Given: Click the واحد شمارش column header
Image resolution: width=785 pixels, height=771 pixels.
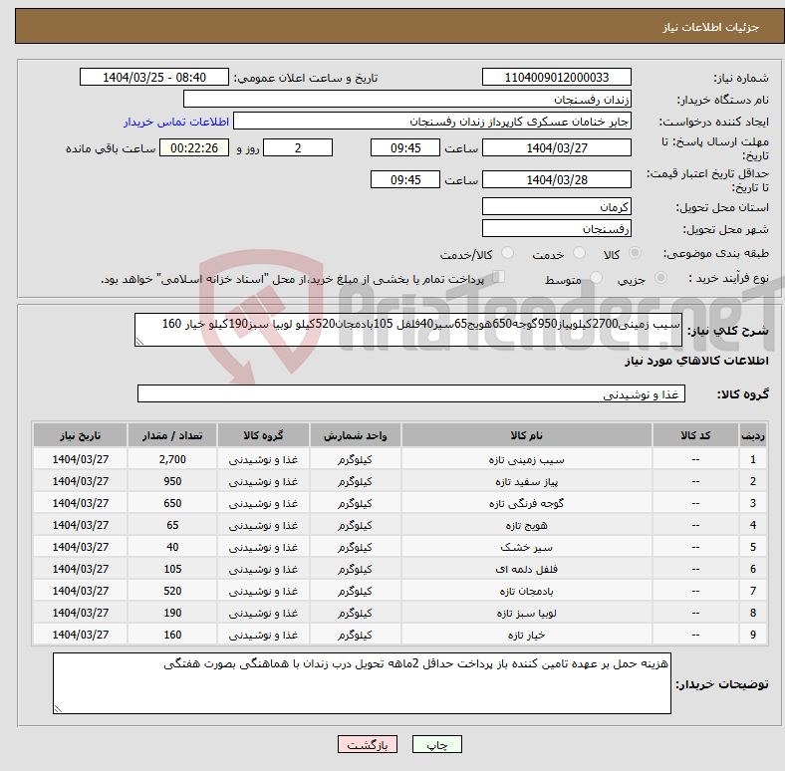Looking at the screenshot, I should (355, 435).
